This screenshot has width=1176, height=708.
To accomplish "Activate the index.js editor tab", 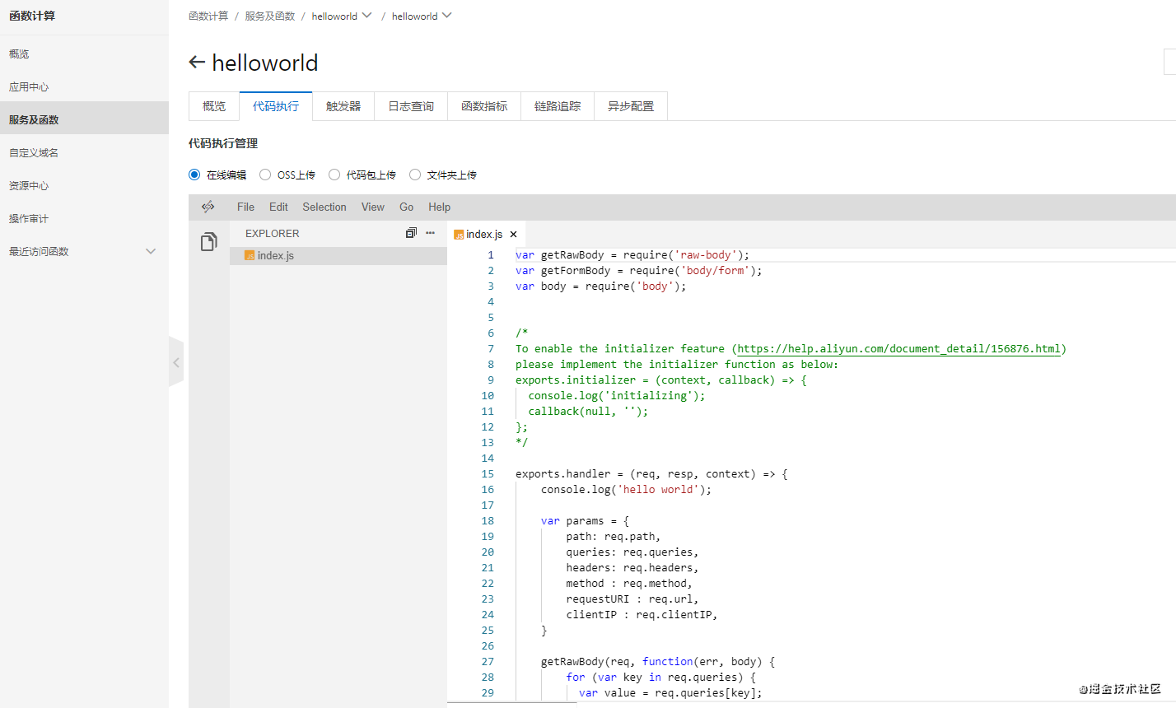I will (486, 235).
